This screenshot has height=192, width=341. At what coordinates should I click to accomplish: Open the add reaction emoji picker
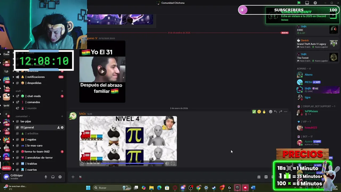tap(270, 112)
